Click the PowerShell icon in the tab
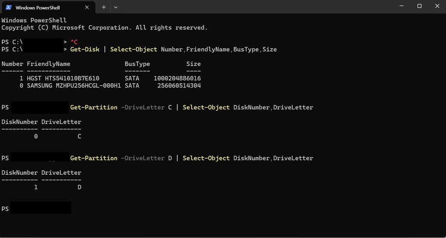446x238 pixels. coord(9,7)
